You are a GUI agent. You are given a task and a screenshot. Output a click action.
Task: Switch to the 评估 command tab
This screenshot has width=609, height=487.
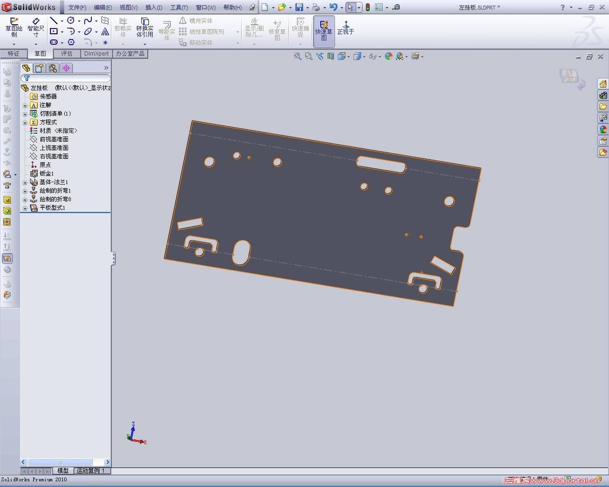pyautogui.click(x=67, y=54)
